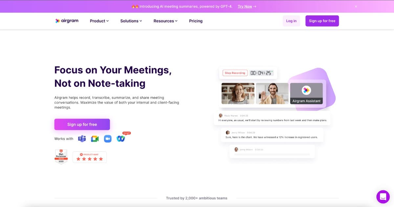Follow the Try Now link in banner
The height and width of the screenshot is (207, 394).
247,6
